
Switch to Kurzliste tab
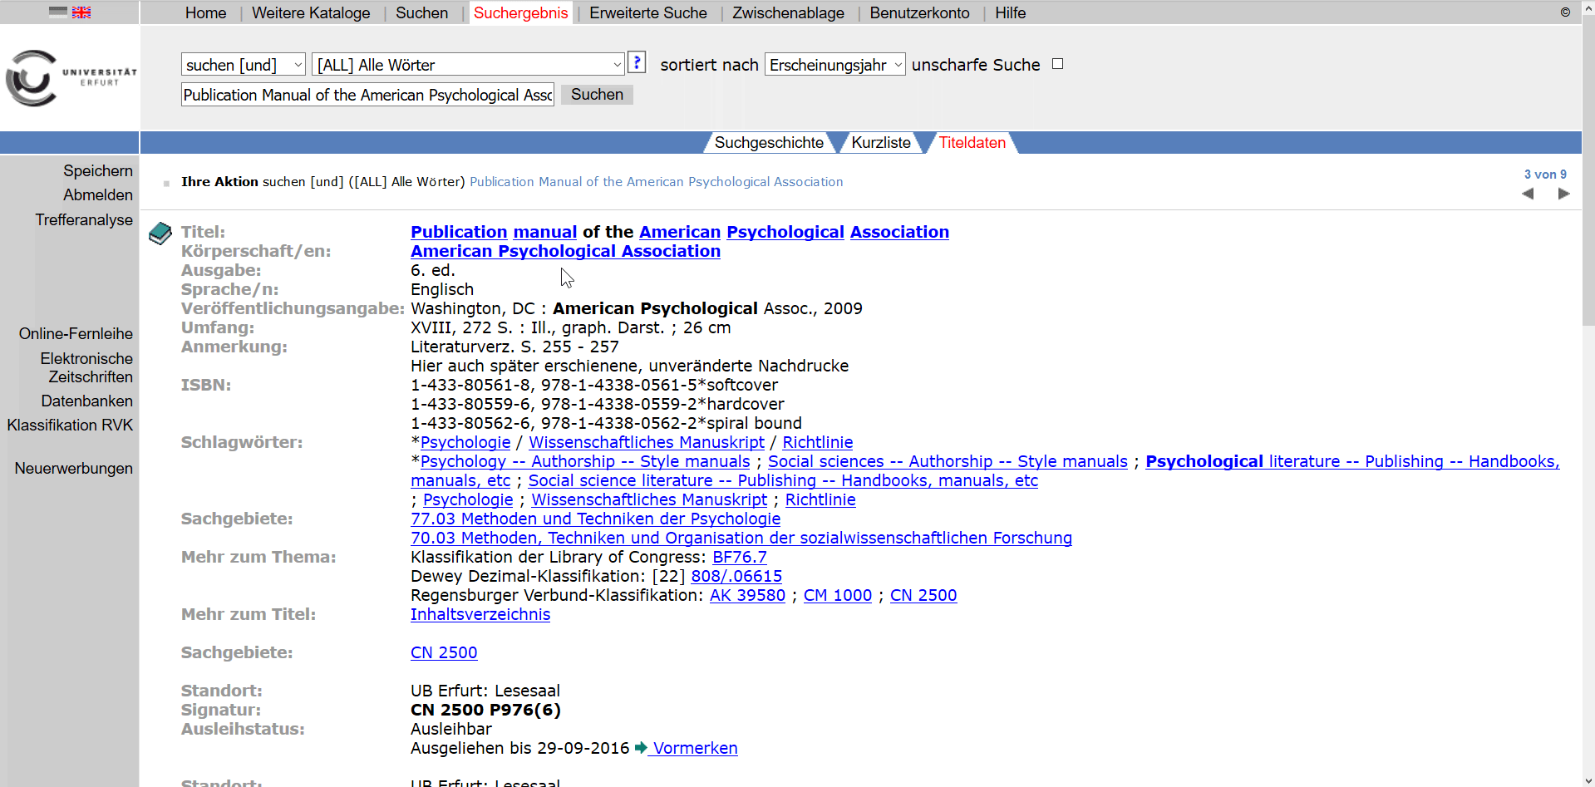[x=881, y=143]
